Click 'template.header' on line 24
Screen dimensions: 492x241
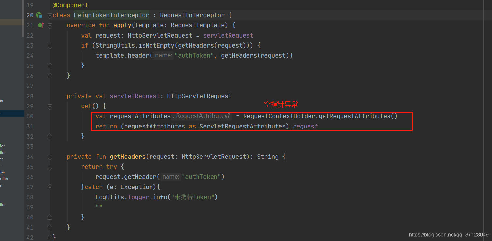[x=122, y=55]
